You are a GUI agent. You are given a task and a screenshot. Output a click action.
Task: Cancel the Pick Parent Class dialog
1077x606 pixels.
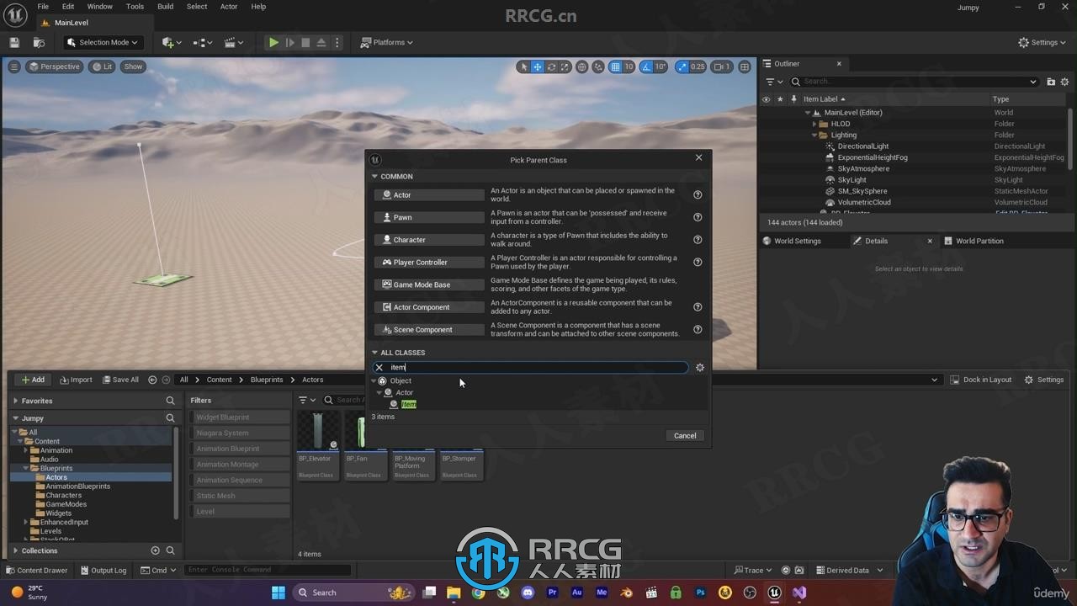[x=685, y=435]
